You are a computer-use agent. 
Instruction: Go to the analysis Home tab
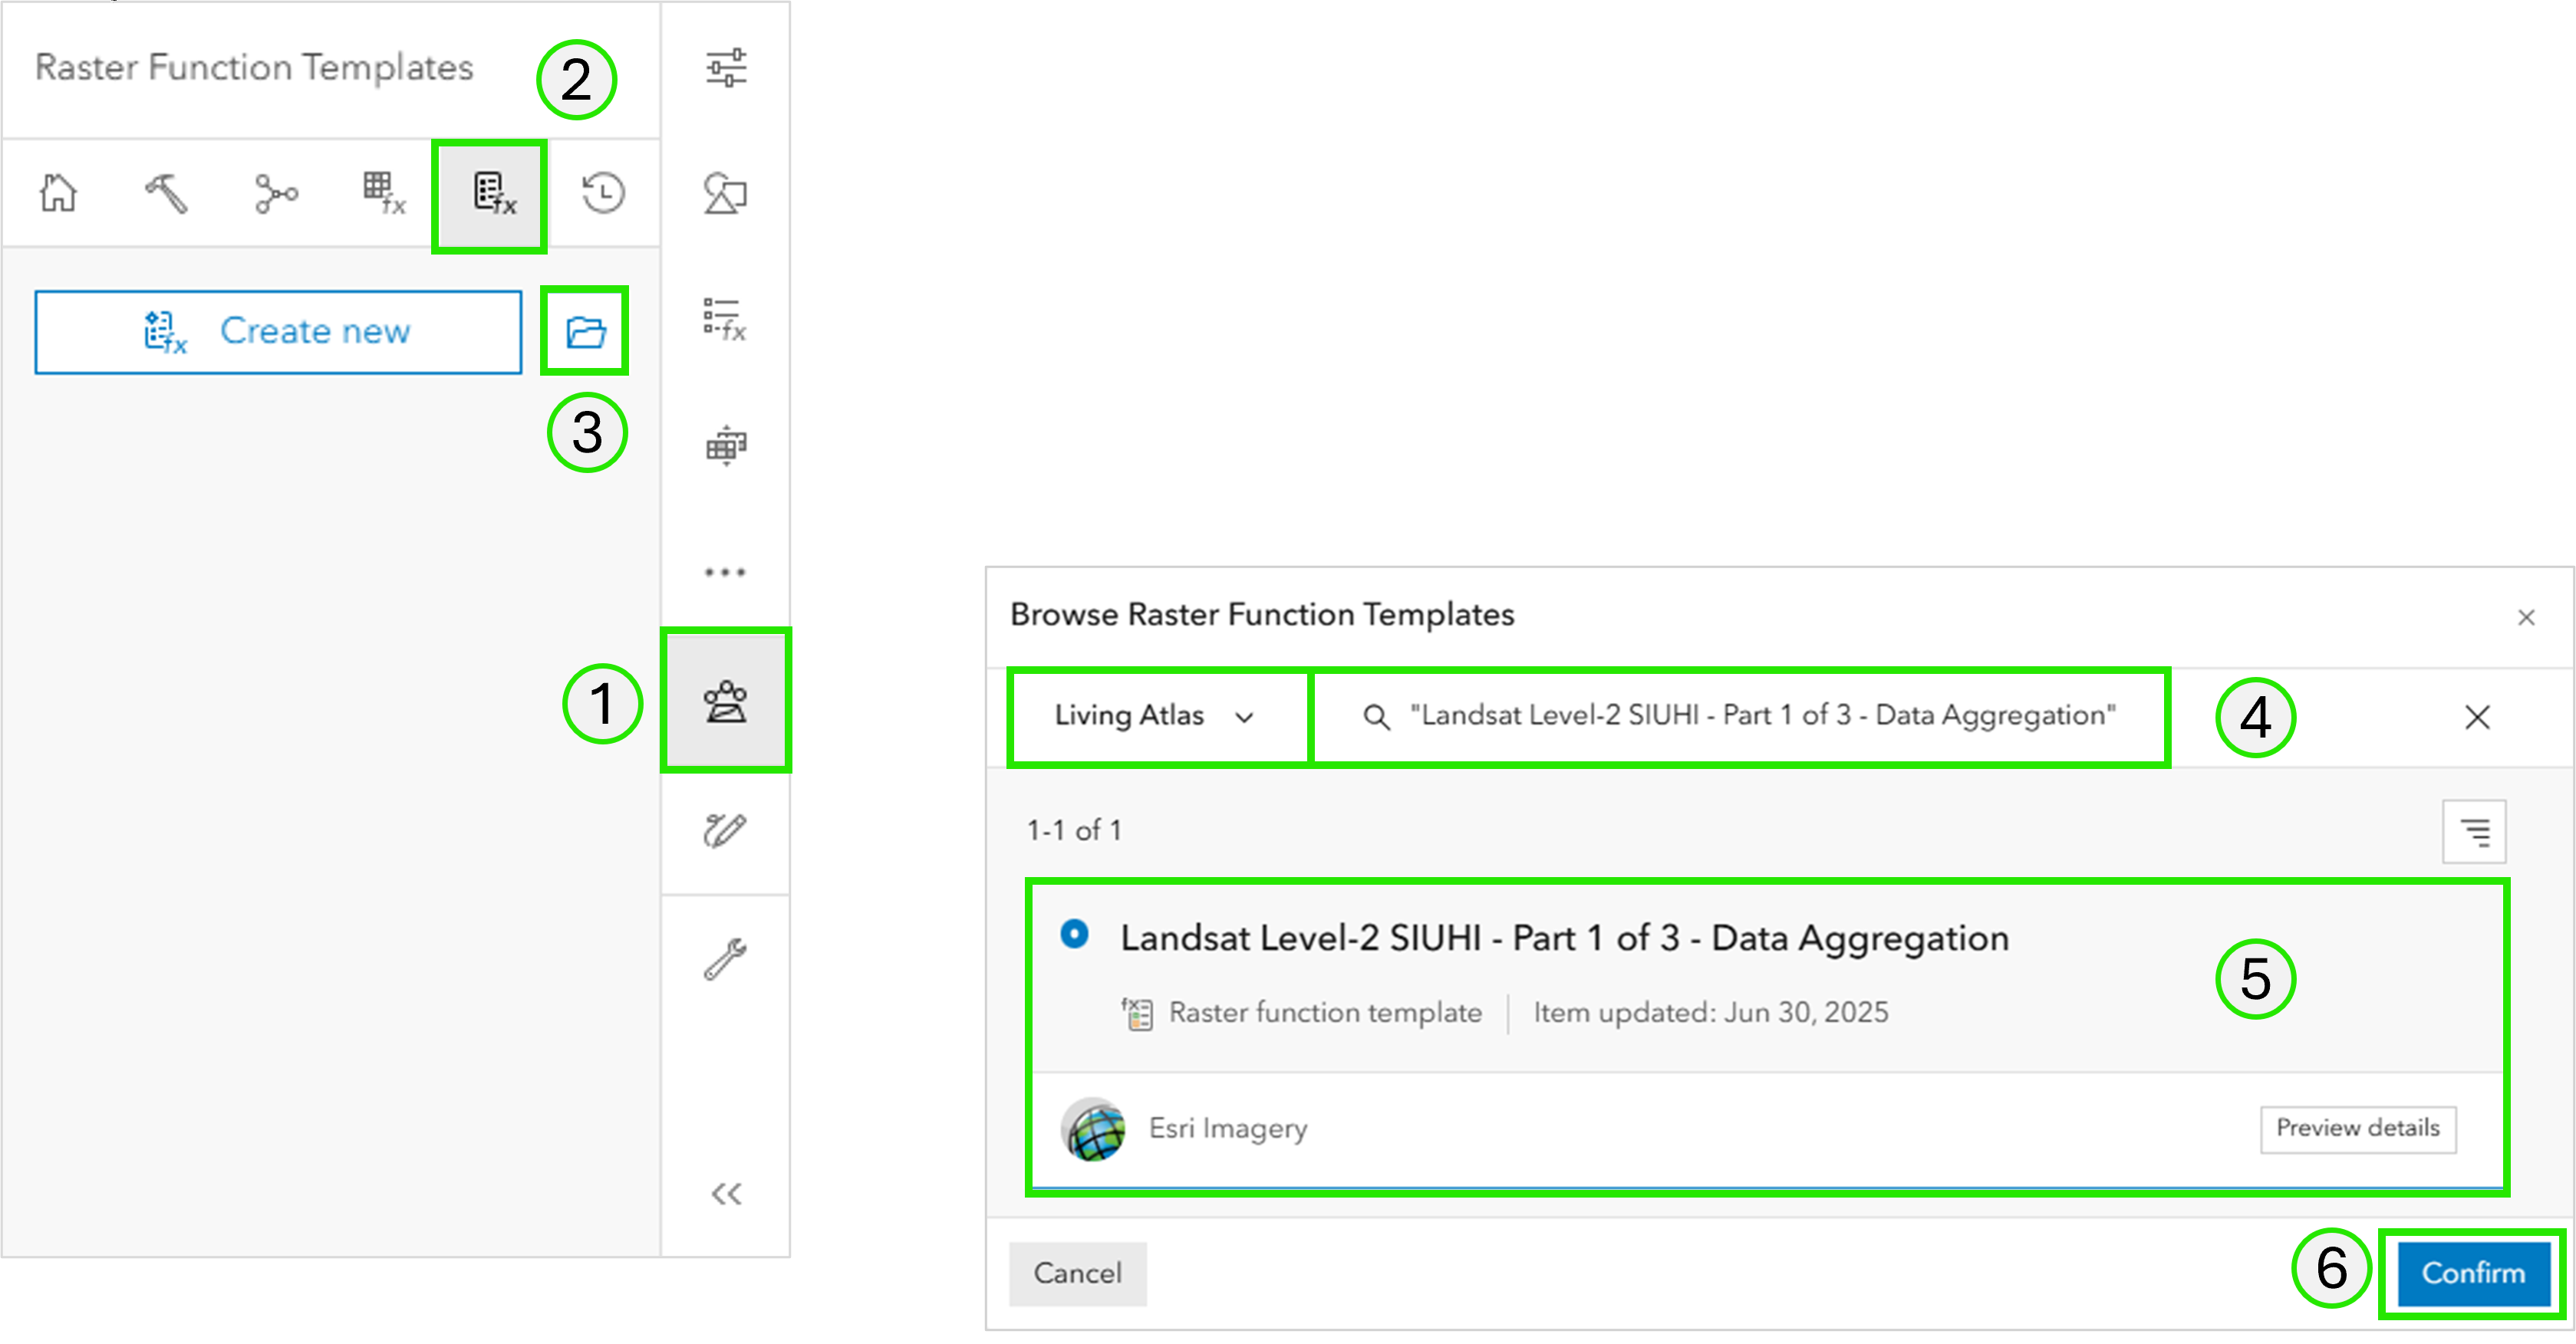click(58, 193)
